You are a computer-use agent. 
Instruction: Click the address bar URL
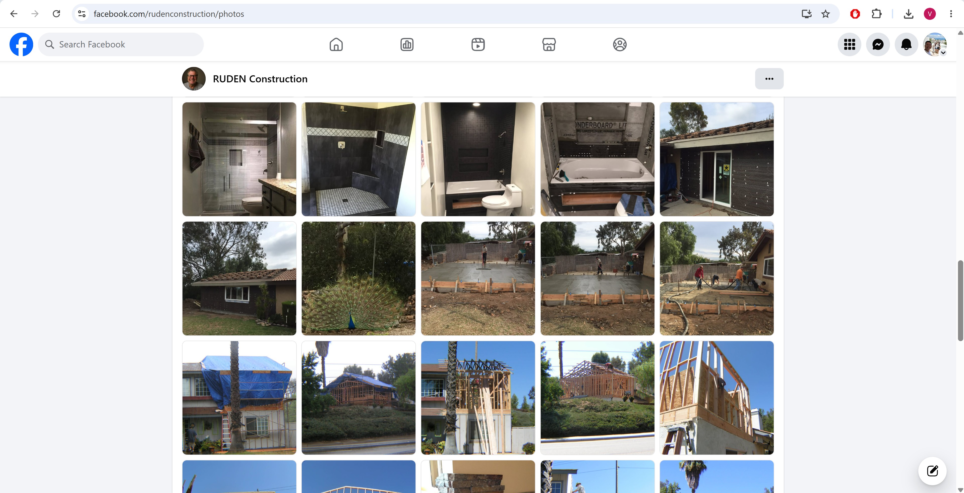click(169, 14)
